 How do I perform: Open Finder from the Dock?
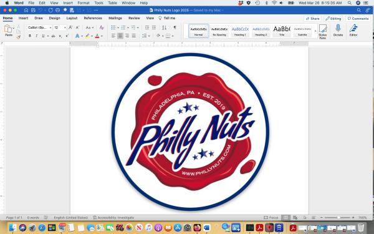(x=12, y=228)
